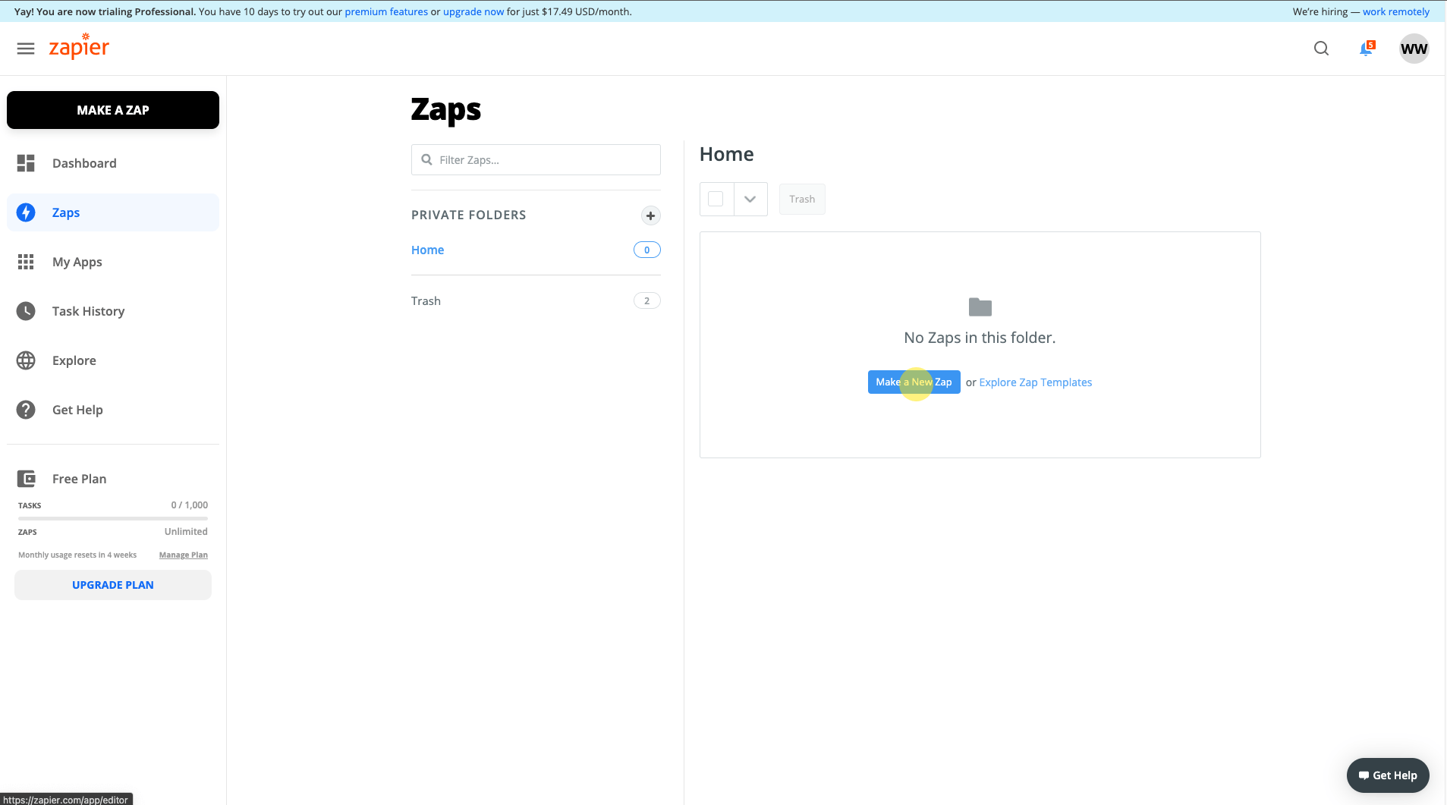Viewport: 1447px width, 805px height.
Task: Click the disabled Trash button
Action: [x=802, y=199]
